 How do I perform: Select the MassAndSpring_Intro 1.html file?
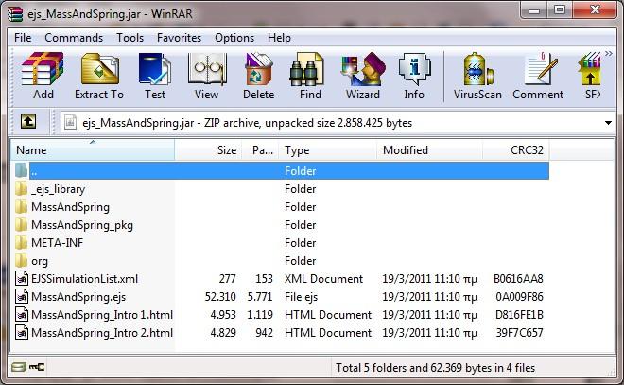pos(281,315)
